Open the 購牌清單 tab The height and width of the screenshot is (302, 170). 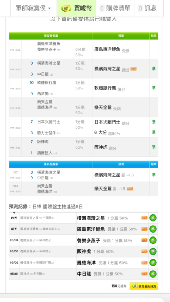point(115,8)
